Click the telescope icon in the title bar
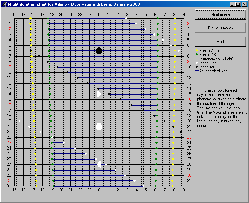 pyautogui.click(x=5, y=4)
